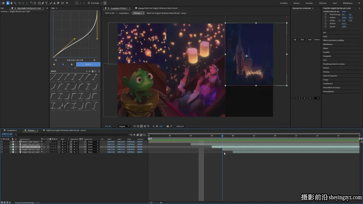Toggle visibility of layer 4
Image resolution: width=363 pixels, height=204 pixels.
(2, 149)
